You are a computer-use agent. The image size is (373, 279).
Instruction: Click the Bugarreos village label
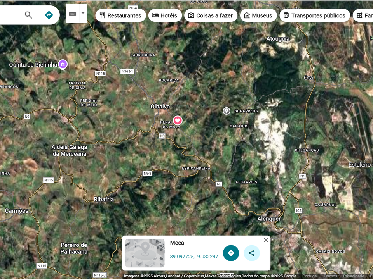[x=246, y=111]
